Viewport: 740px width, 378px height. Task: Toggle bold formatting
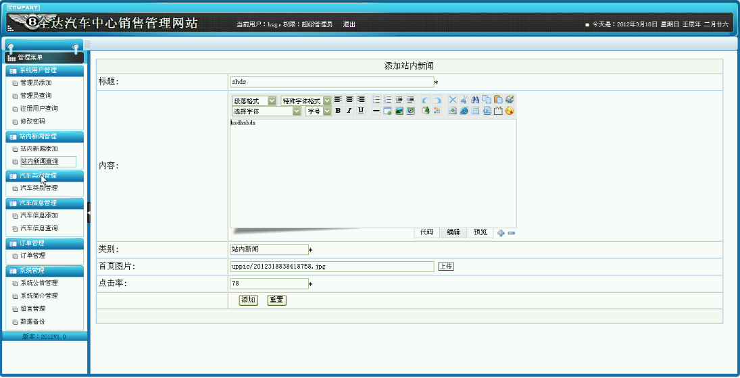[x=339, y=111]
